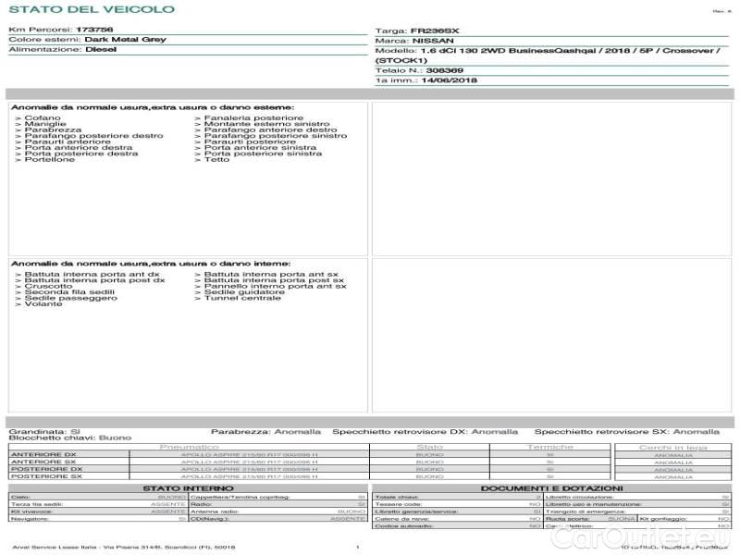
Task: Click the 'Pneumatico' column header
Action: [189, 447]
